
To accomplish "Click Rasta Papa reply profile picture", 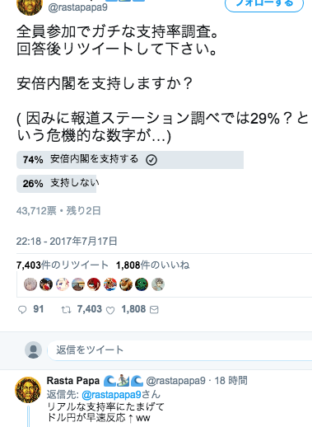I will point(28,390).
